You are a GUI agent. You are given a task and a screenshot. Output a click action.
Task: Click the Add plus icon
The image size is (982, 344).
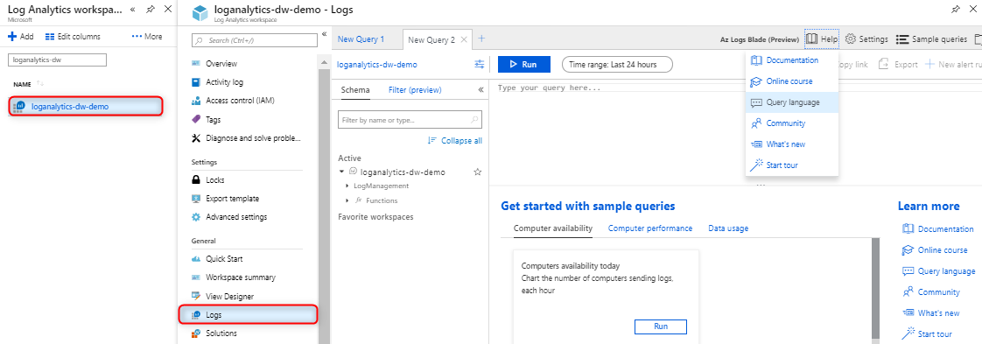[11, 37]
